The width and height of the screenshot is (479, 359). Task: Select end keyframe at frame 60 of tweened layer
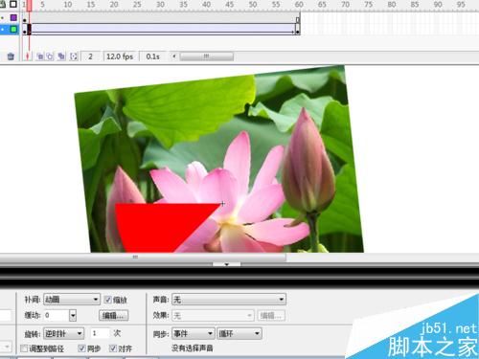coord(298,31)
